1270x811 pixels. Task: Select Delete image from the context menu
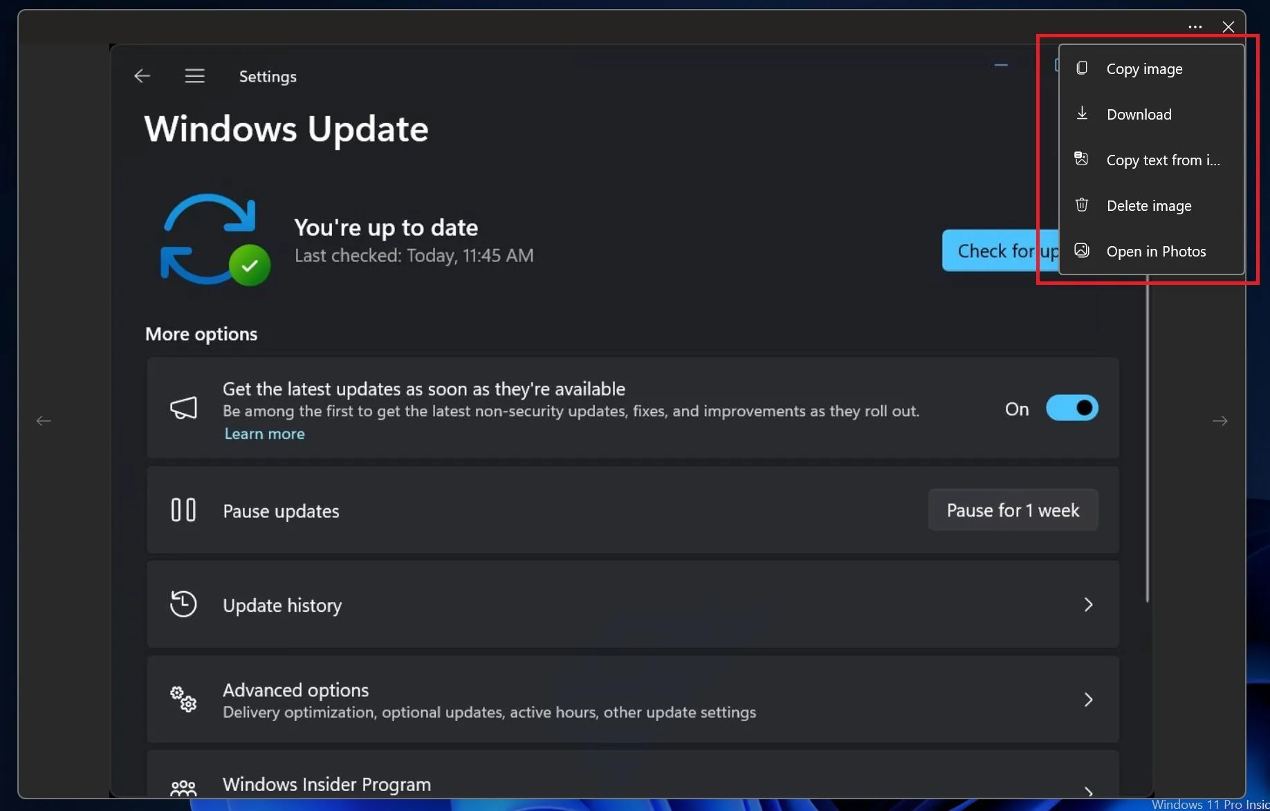pyautogui.click(x=1148, y=205)
